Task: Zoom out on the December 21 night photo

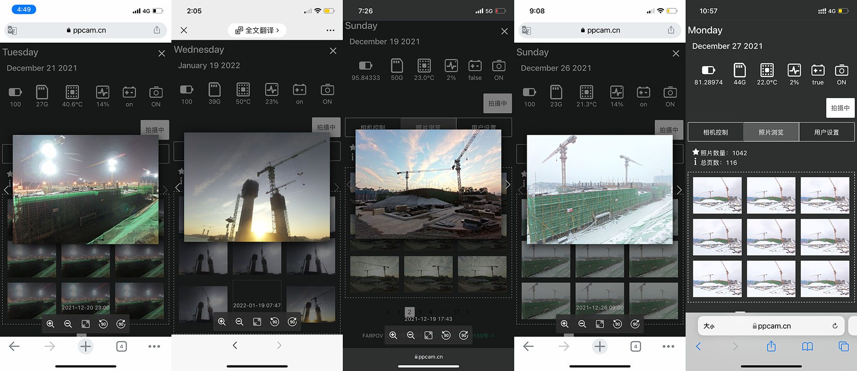Action: [68, 324]
